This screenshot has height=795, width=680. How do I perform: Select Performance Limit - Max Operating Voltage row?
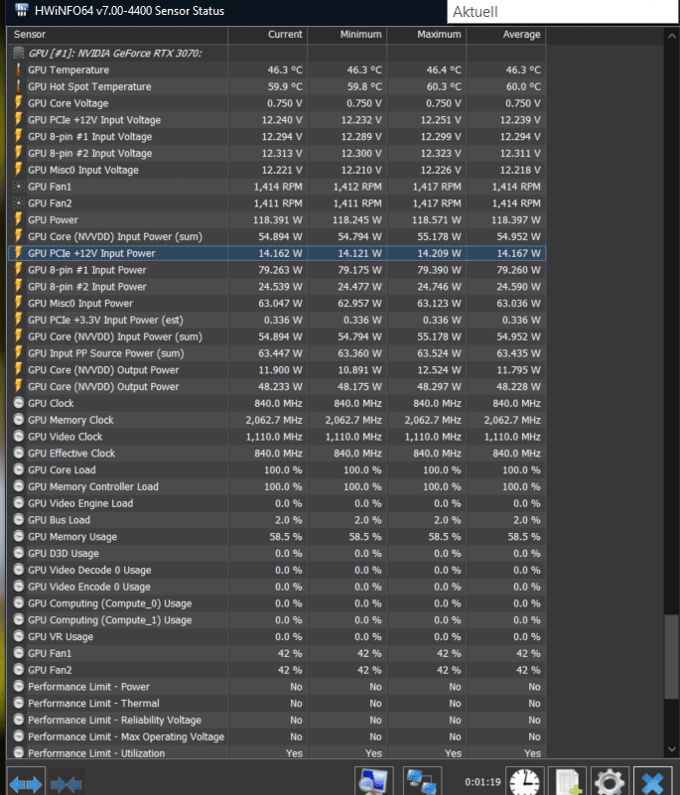click(277, 736)
